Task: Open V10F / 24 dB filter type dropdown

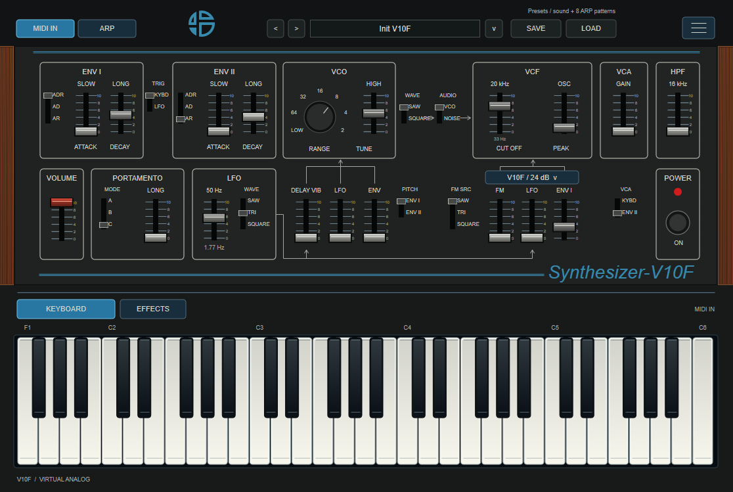Action: click(532, 177)
